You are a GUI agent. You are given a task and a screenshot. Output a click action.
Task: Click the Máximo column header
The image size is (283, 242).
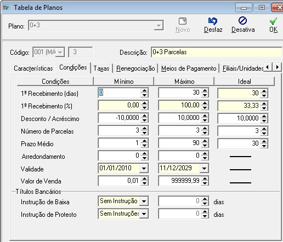click(184, 82)
